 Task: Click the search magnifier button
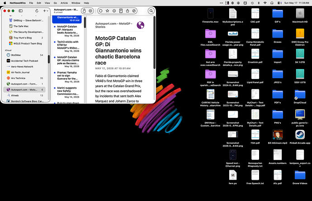point(151,11)
